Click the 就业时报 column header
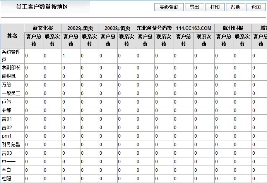 click(x=233, y=28)
